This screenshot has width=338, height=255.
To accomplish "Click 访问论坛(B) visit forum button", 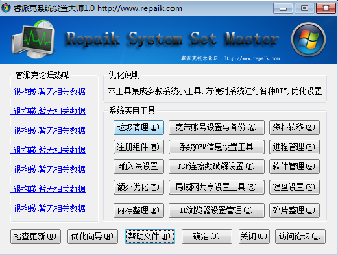I will point(300,236).
